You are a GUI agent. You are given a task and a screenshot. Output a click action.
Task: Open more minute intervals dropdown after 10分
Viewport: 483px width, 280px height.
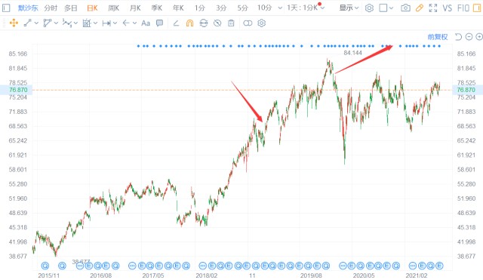point(280,8)
